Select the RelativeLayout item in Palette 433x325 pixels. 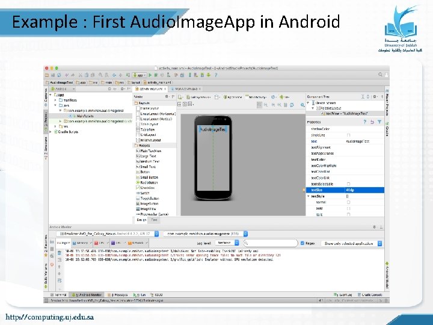[149, 140]
